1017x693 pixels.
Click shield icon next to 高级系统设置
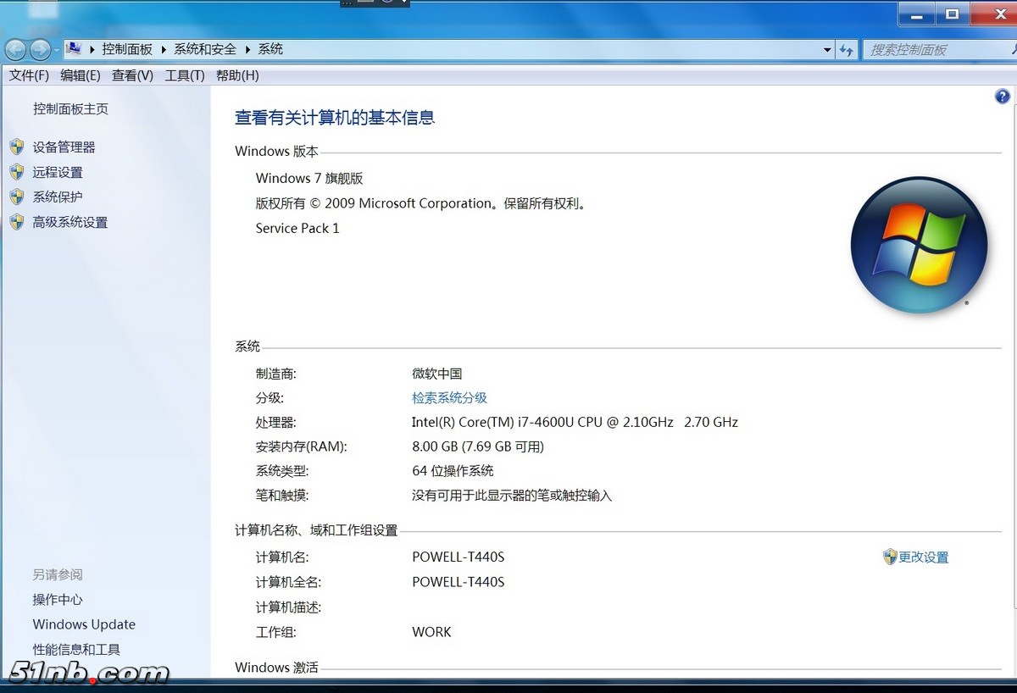coord(17,222)
